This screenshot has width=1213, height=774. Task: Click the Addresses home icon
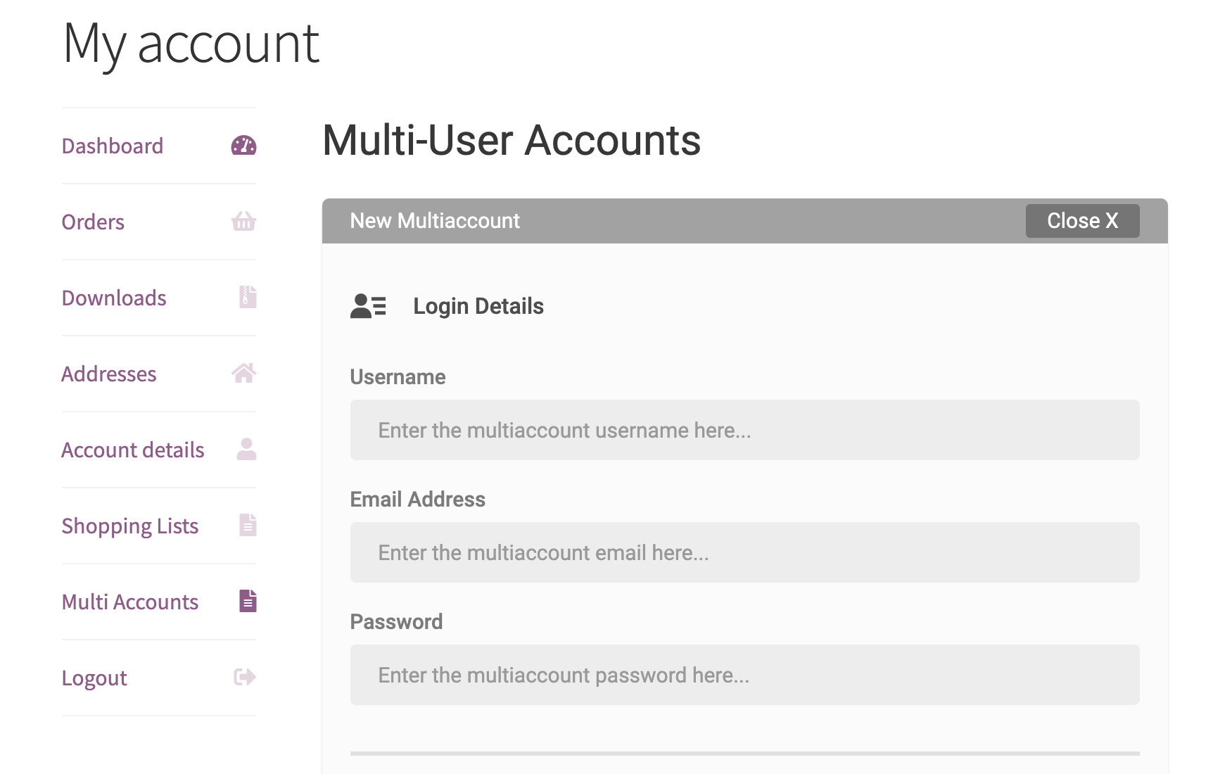[243, 374]
